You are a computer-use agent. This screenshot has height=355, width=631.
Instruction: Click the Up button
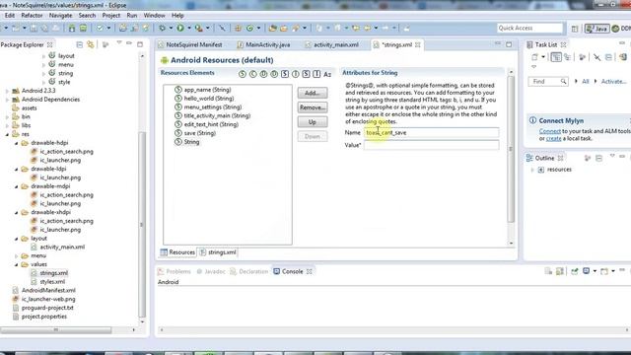(313, 122)
